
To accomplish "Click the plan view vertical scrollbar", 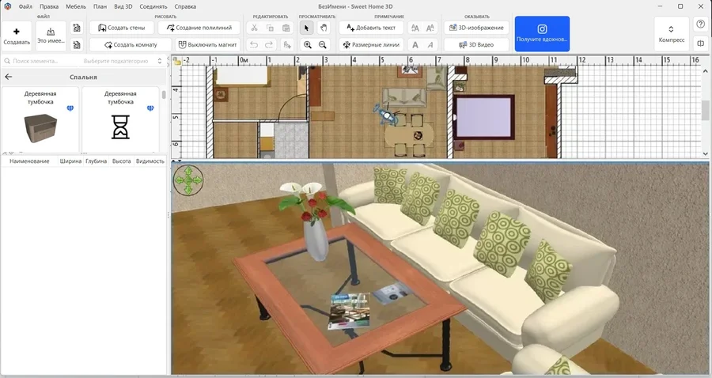I will tap(705, 109).
